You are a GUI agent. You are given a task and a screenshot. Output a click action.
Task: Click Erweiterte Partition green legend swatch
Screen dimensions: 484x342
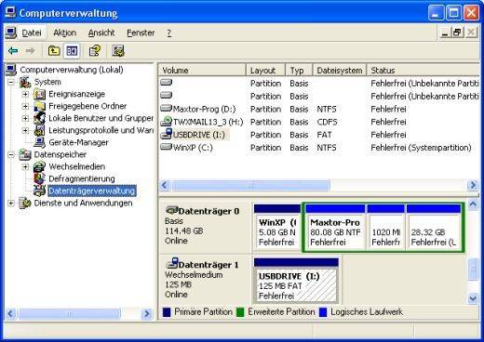point(240,312)
